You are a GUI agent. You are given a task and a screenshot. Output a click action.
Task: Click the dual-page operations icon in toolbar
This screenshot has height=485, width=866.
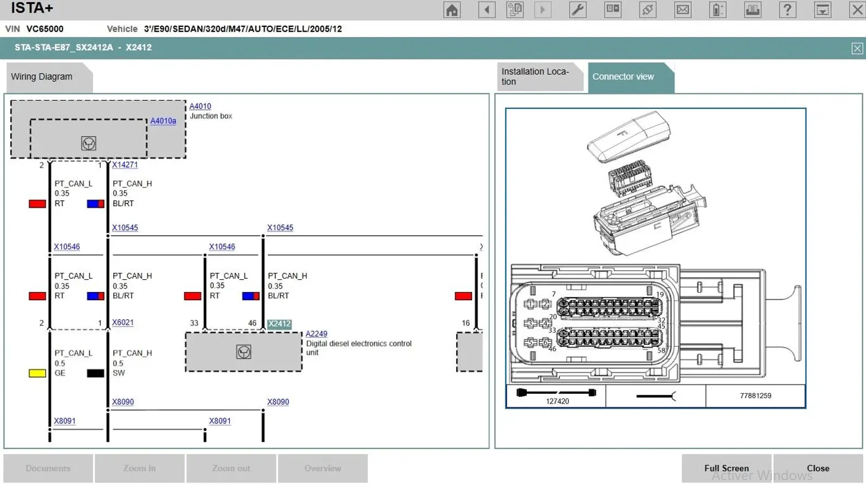(x=613, y=10)
